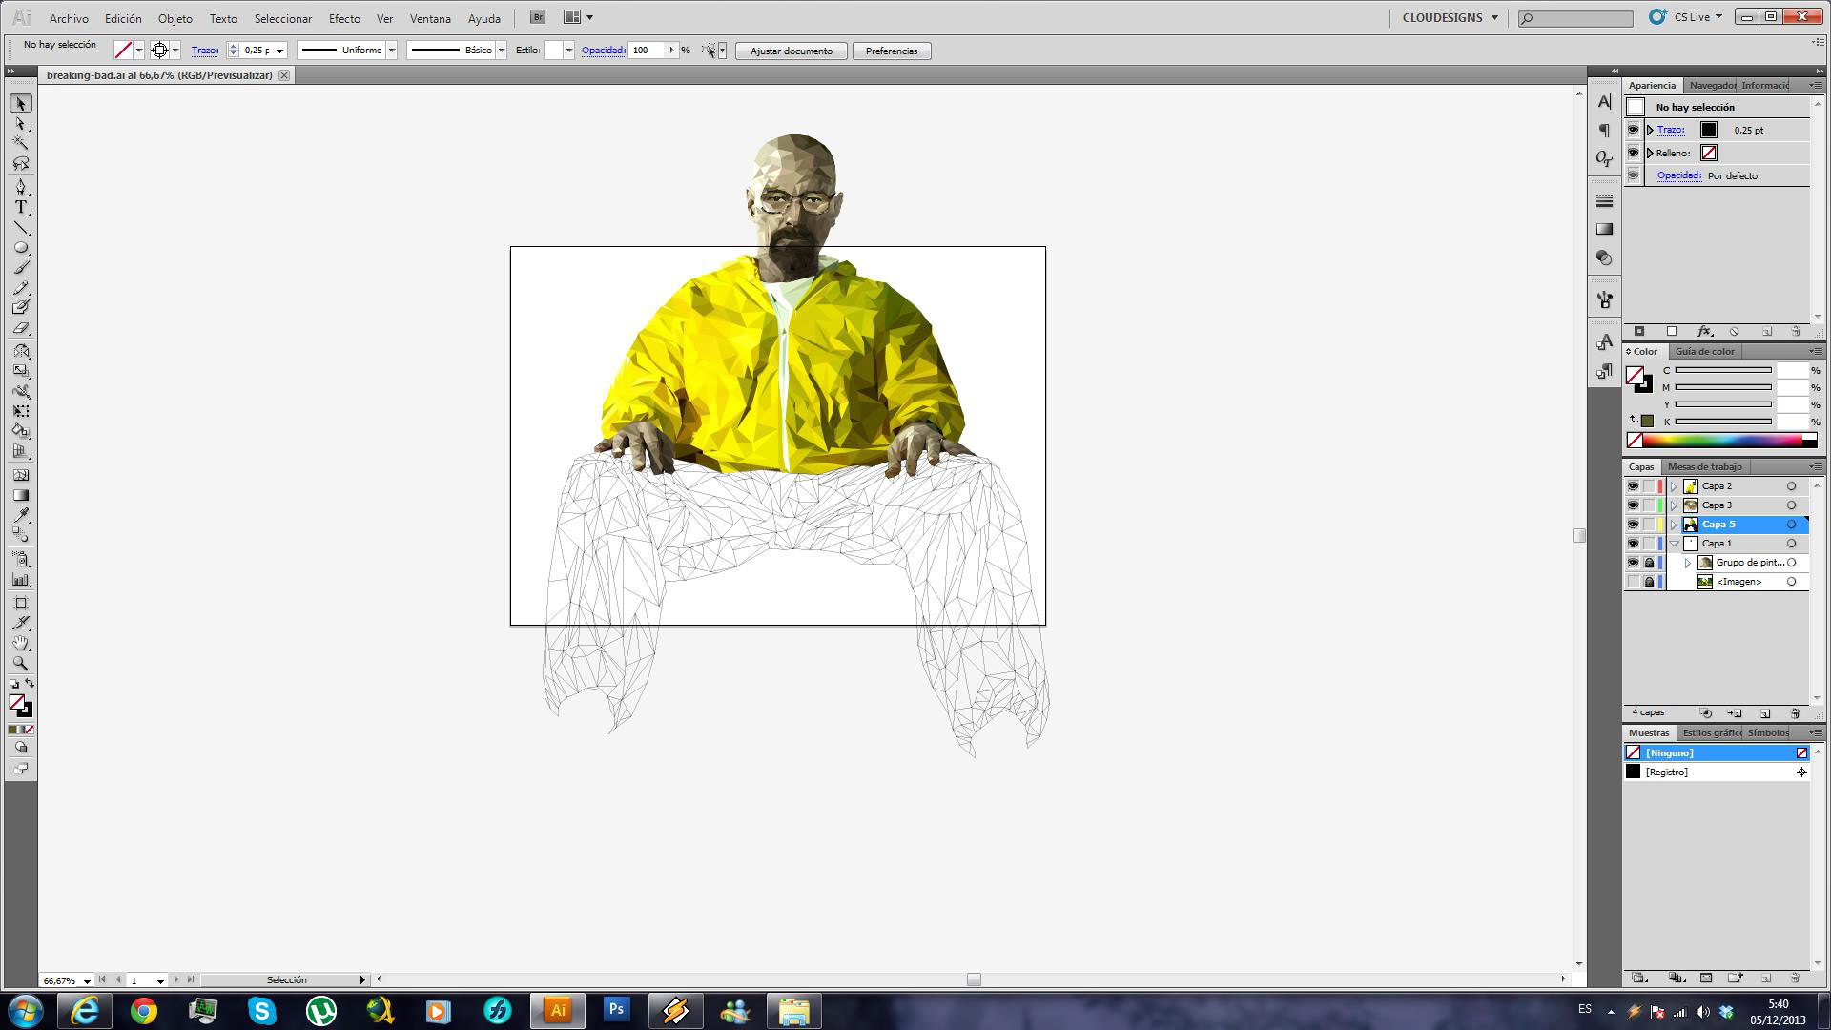Toggle Trazo attribute visibility in Apariencia

[x=1633, y=130]
